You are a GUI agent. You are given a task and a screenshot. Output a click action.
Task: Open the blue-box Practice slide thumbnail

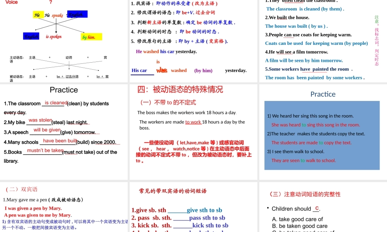click(x=323, y=132)
